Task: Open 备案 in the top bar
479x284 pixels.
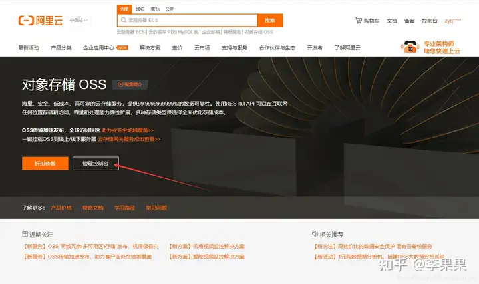Action: click(x=409, y=21)
